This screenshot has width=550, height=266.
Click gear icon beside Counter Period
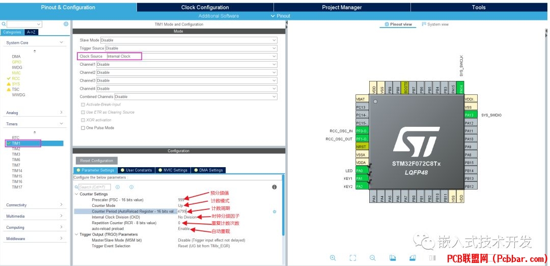(274, 211)
